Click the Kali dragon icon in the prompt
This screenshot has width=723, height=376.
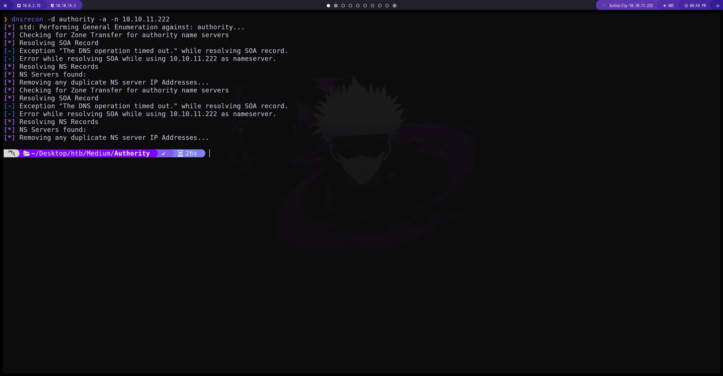pyautogui.click(x=11, y=153)
